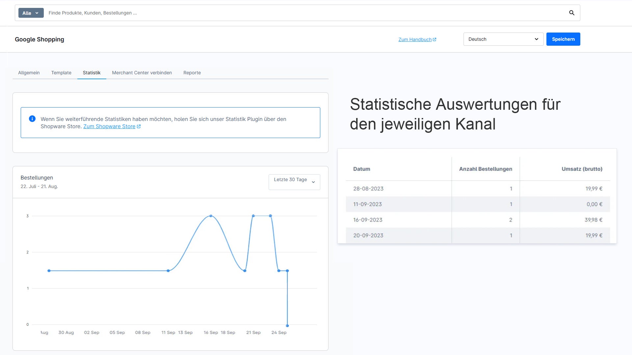Click the blue info icon in notice

point(32,119)
